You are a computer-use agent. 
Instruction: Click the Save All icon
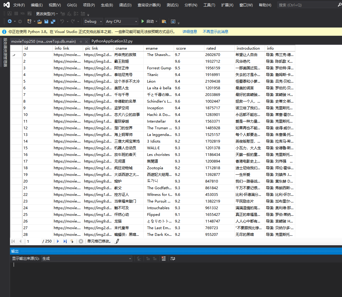[53, 21]
